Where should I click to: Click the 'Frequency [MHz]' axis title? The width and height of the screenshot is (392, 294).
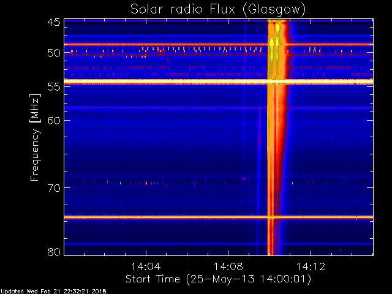point(35,137)
